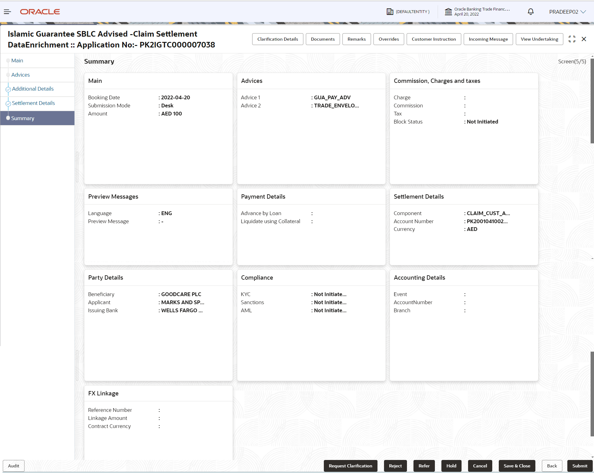594x473 pixels.
Task: Expand the PRADEEP02 user menu
Action: coord(567,12)
